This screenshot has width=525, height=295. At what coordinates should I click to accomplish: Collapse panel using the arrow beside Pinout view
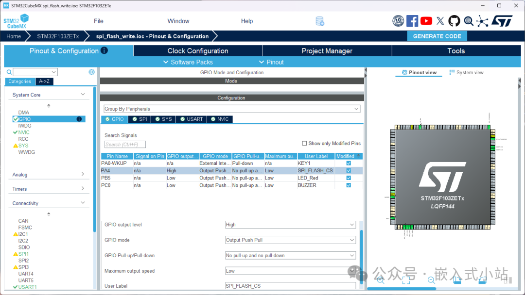[x=366, y=73]
